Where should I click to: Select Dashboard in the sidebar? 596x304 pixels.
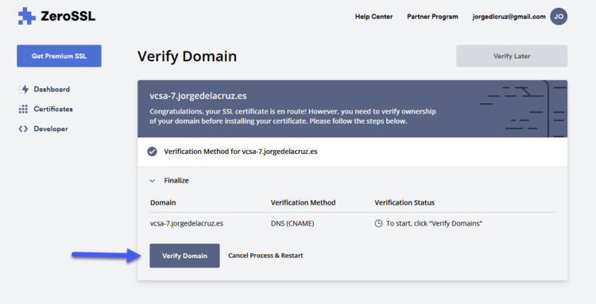[x=52, y=89]
